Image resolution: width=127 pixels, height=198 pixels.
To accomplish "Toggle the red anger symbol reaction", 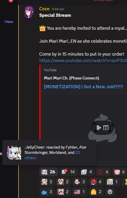I will [103, 172].
